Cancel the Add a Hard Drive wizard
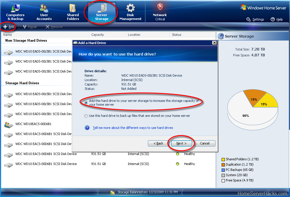The width and height of the screenshot is (290, 197). coord(205,143)
